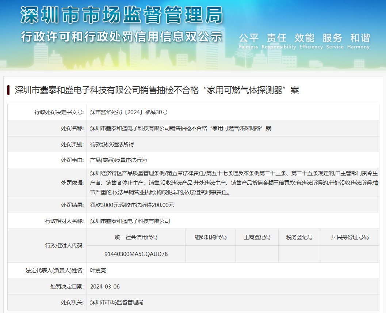The height and width of the screenshot is (313, 386).
Task: Click the 效能 Efficiency slogan
Action: click(x=311, y=41)
